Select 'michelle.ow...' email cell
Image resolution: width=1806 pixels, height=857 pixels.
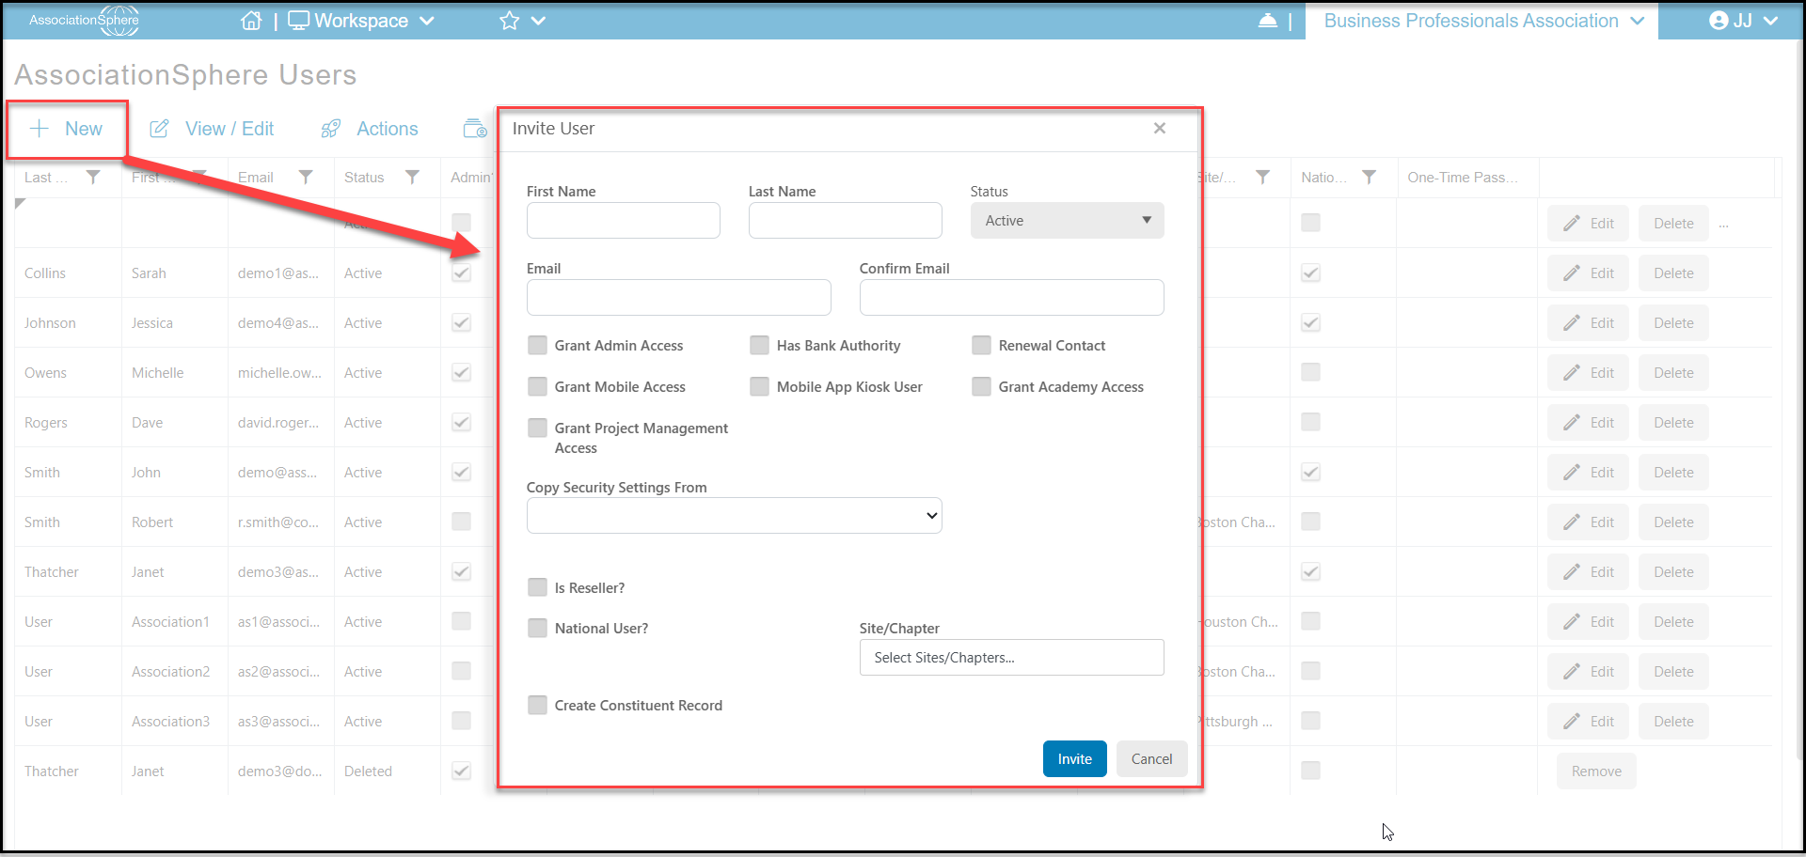click(x=279, y=373)
